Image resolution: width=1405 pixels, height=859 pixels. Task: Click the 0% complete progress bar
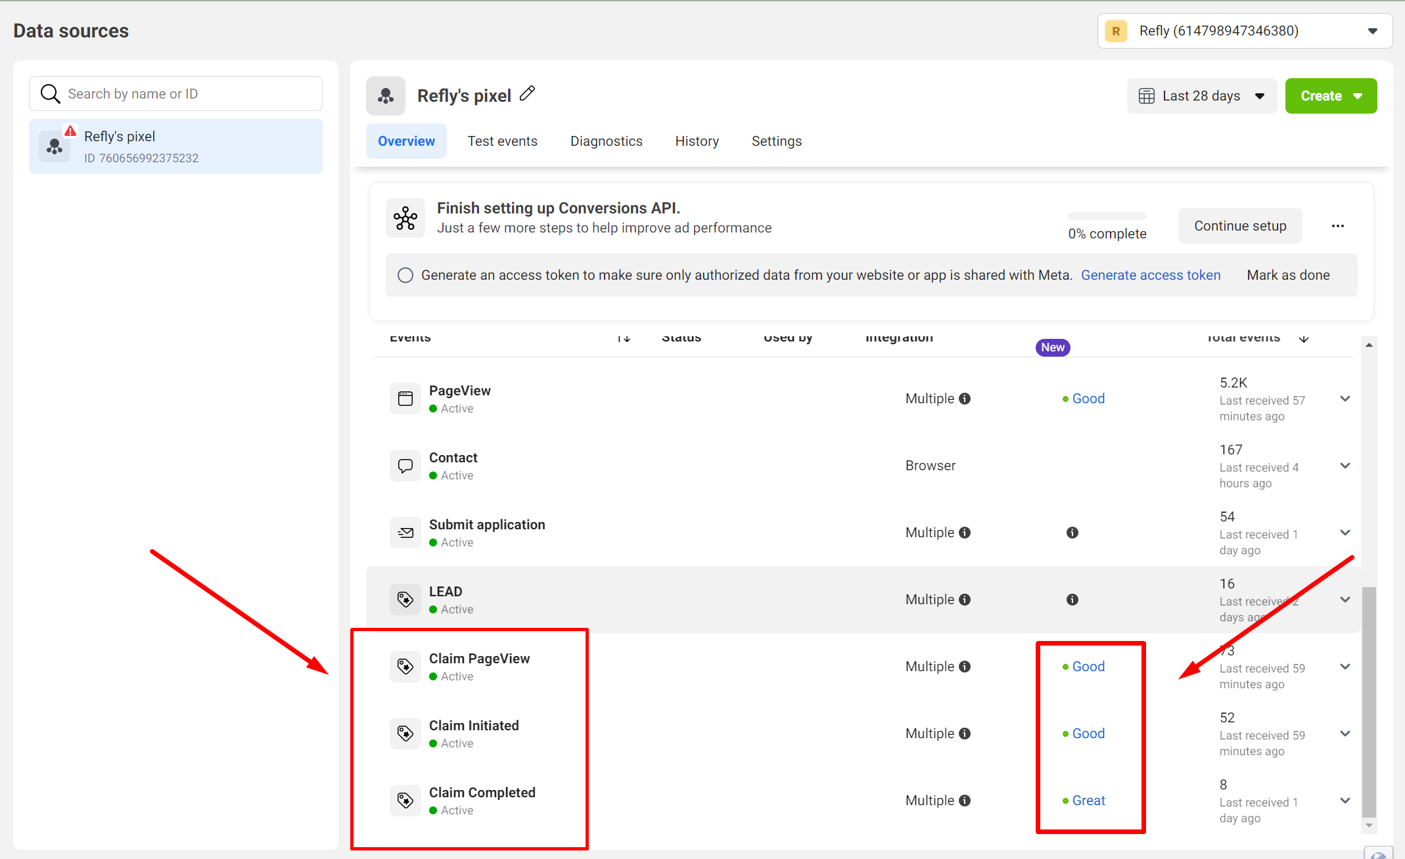click(x=1107, y=216)
